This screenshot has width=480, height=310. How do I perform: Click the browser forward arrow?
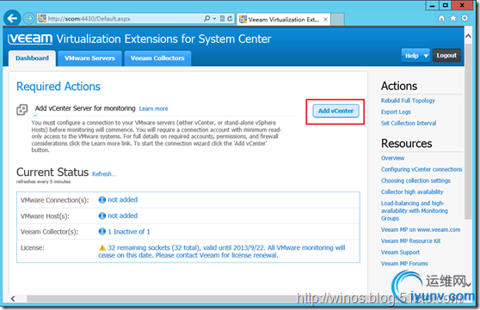[28, 19]
